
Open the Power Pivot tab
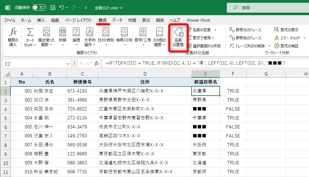coord(198,20)
